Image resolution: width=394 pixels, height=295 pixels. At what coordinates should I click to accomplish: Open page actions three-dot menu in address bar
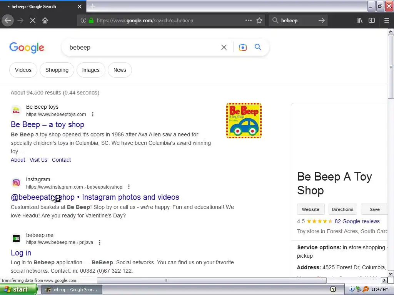[249, 21]
